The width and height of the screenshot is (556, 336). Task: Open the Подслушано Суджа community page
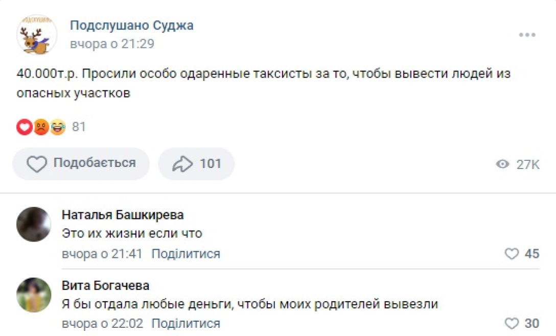click(x=131, y=26)
